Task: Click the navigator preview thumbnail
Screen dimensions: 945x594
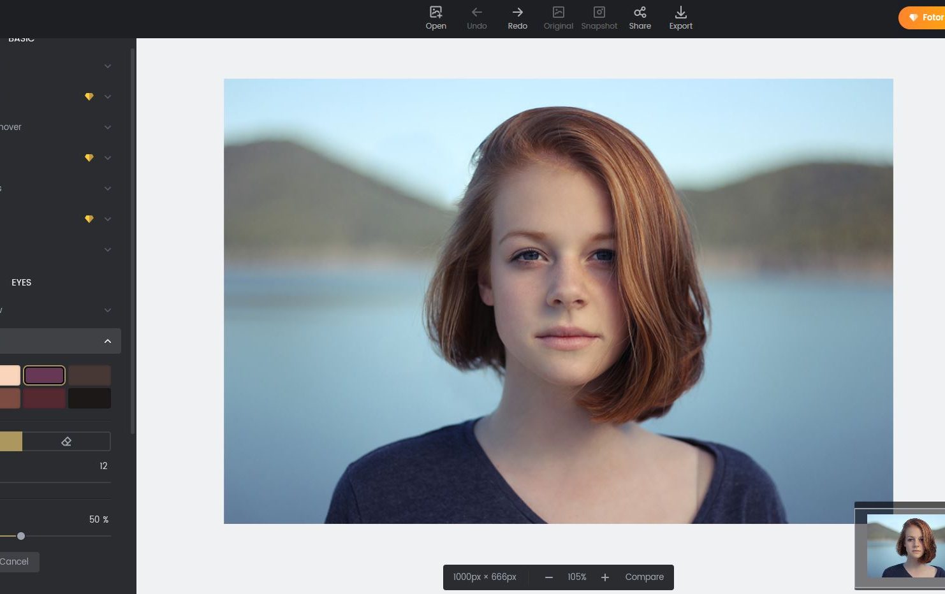Action: click(905, 546)
